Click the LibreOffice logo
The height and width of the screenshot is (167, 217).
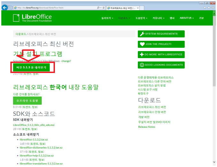pyautogui.click(x=32, y=18)
